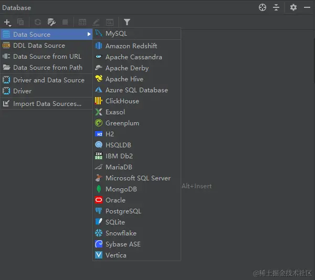
Task: Click Import Data Sources...
Action: point(46,104)
